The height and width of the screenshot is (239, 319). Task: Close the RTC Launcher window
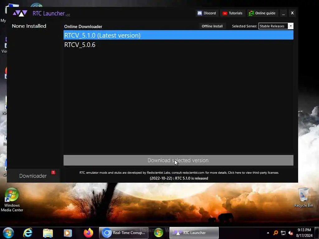point(292,13)
